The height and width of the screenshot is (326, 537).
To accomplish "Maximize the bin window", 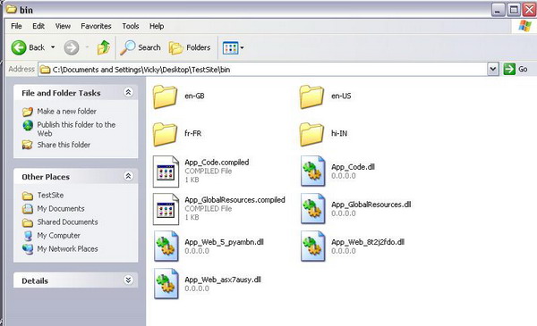I will (x=514, y=10).
